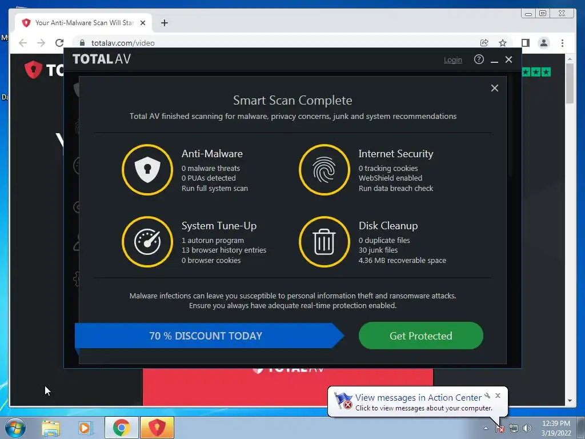
Task: Reload the Chrome page
Action: point(59,43)
